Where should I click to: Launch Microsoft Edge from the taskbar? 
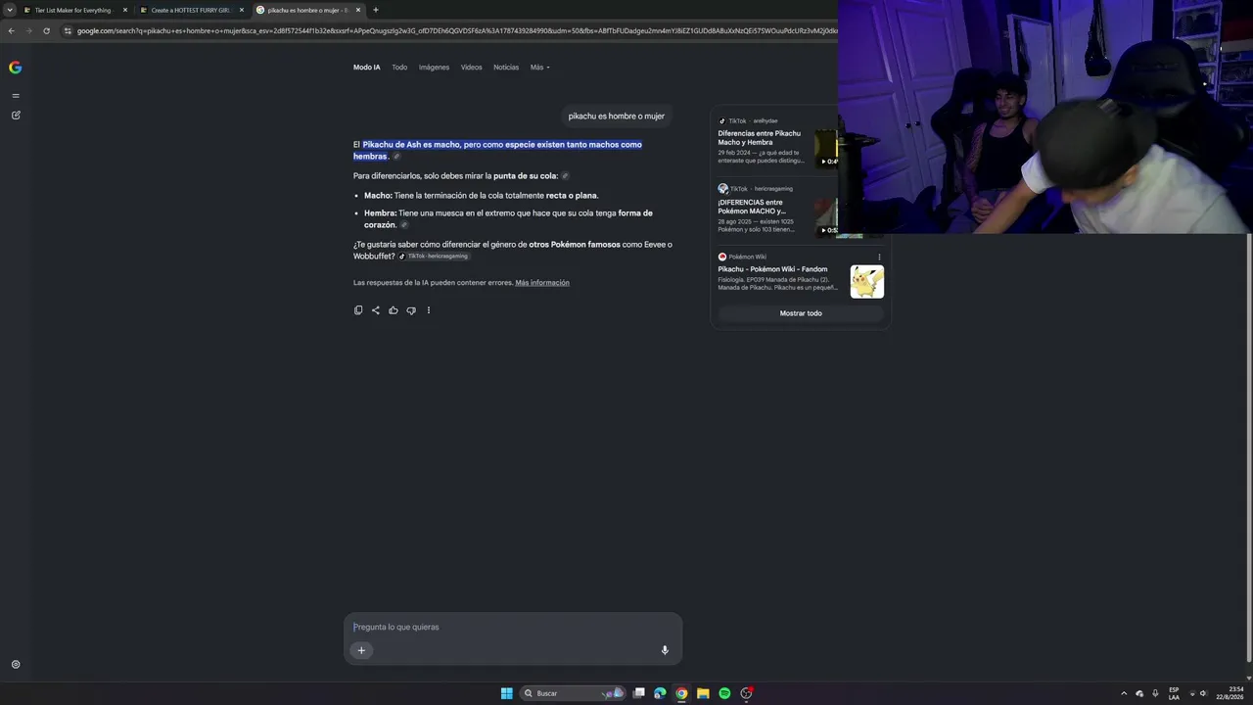(x=660, y=693)
